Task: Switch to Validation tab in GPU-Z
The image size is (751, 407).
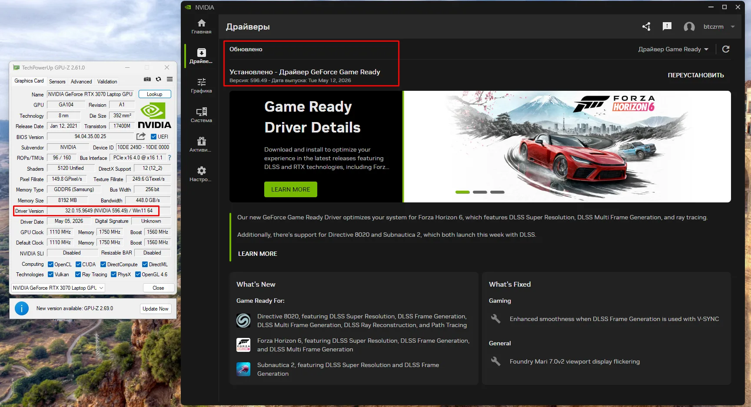Action: [107, 82]
